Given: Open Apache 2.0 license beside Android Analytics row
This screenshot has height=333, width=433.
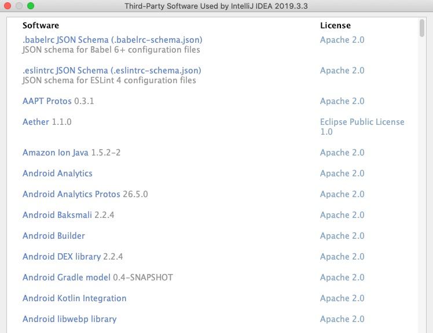Looking at the screenshot, I should tap(342, 173).
